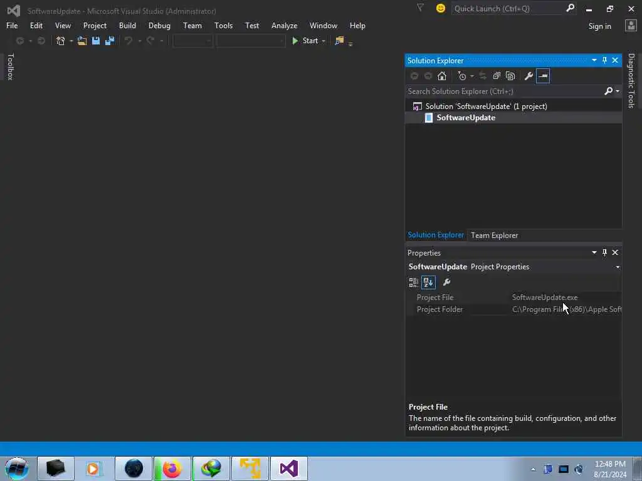Open the File menu

click(12, 26)
